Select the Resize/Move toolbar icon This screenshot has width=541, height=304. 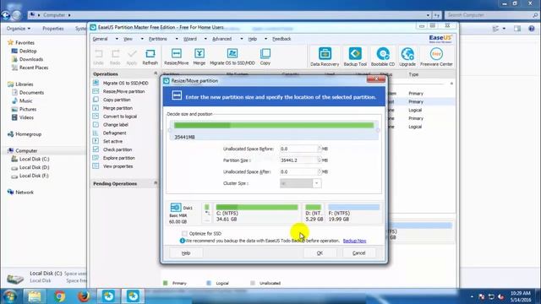(x=177, y=57)
